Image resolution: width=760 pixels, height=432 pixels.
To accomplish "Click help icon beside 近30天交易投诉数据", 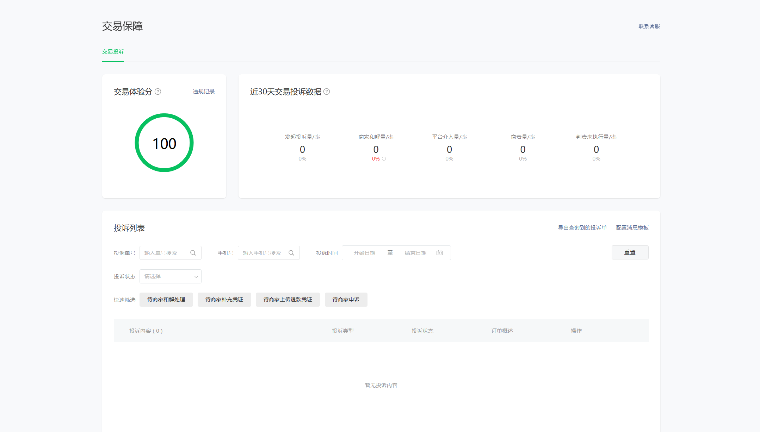I will click(x=327, y=92).
